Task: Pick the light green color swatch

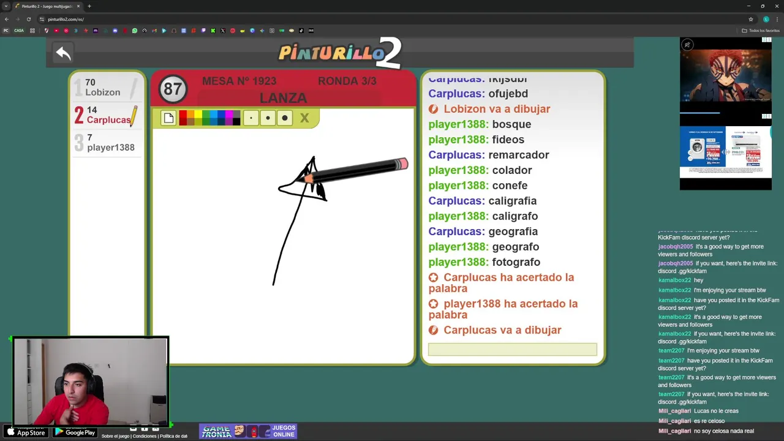Action: [206, 114]
